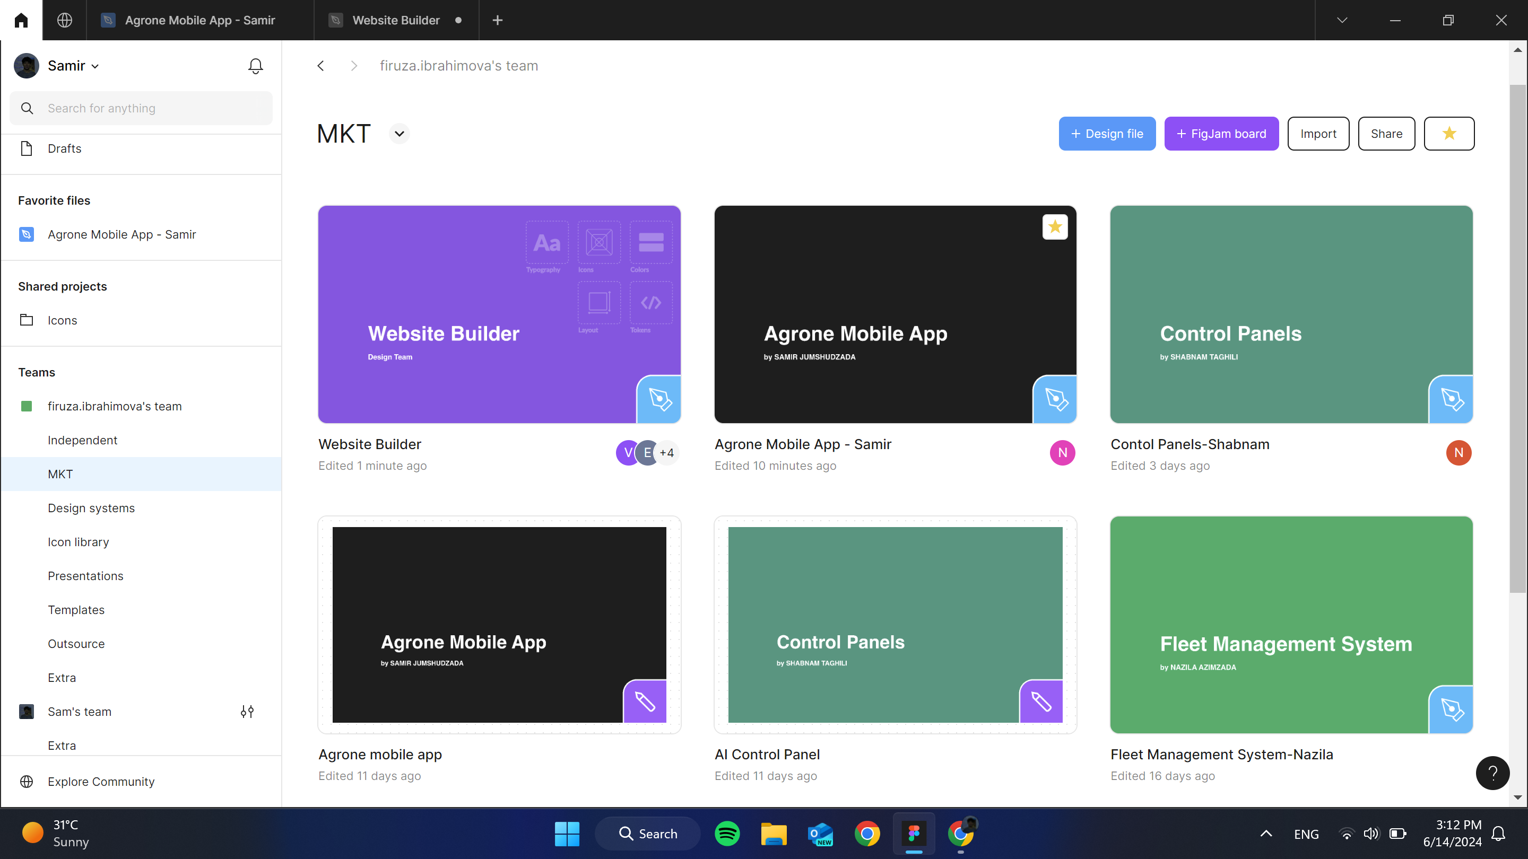Open the globe community icon in title bar

tap(65, 20)
